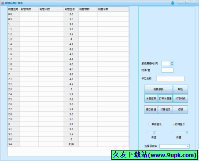Click the application icon in the title bar
The image size is (199, 161).
pos(3,3)
